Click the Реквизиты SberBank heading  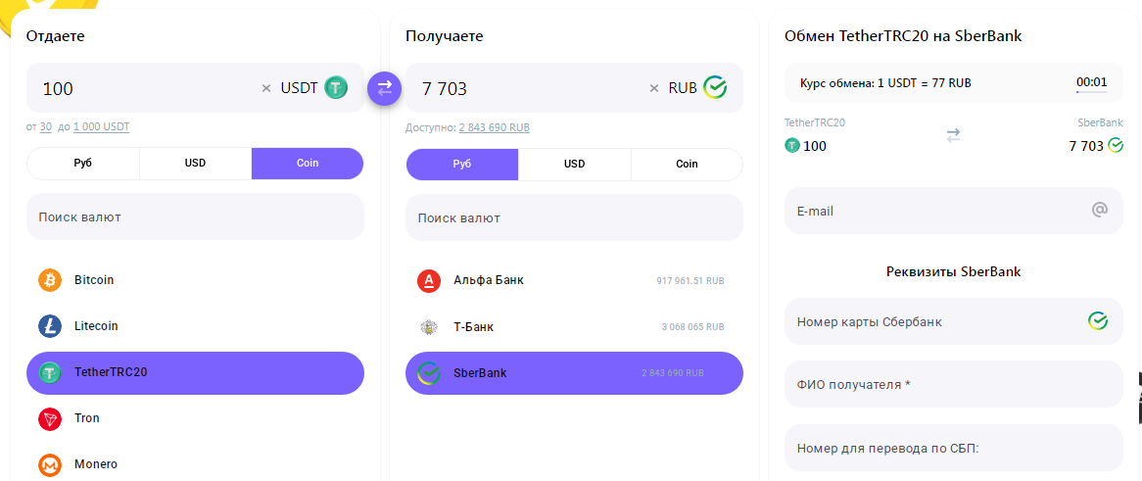coord(953,271)
